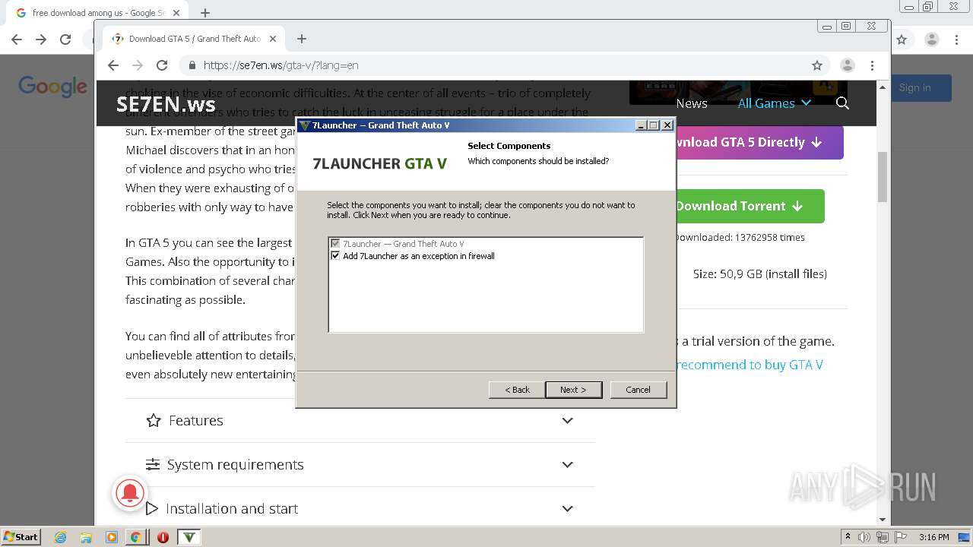Click the forward arrow in the back Chrome window
Viewport: 973px width, 547px height.
tap(41, 40)
